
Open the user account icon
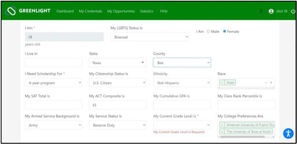pyautogui.click(x=271, y=12)
